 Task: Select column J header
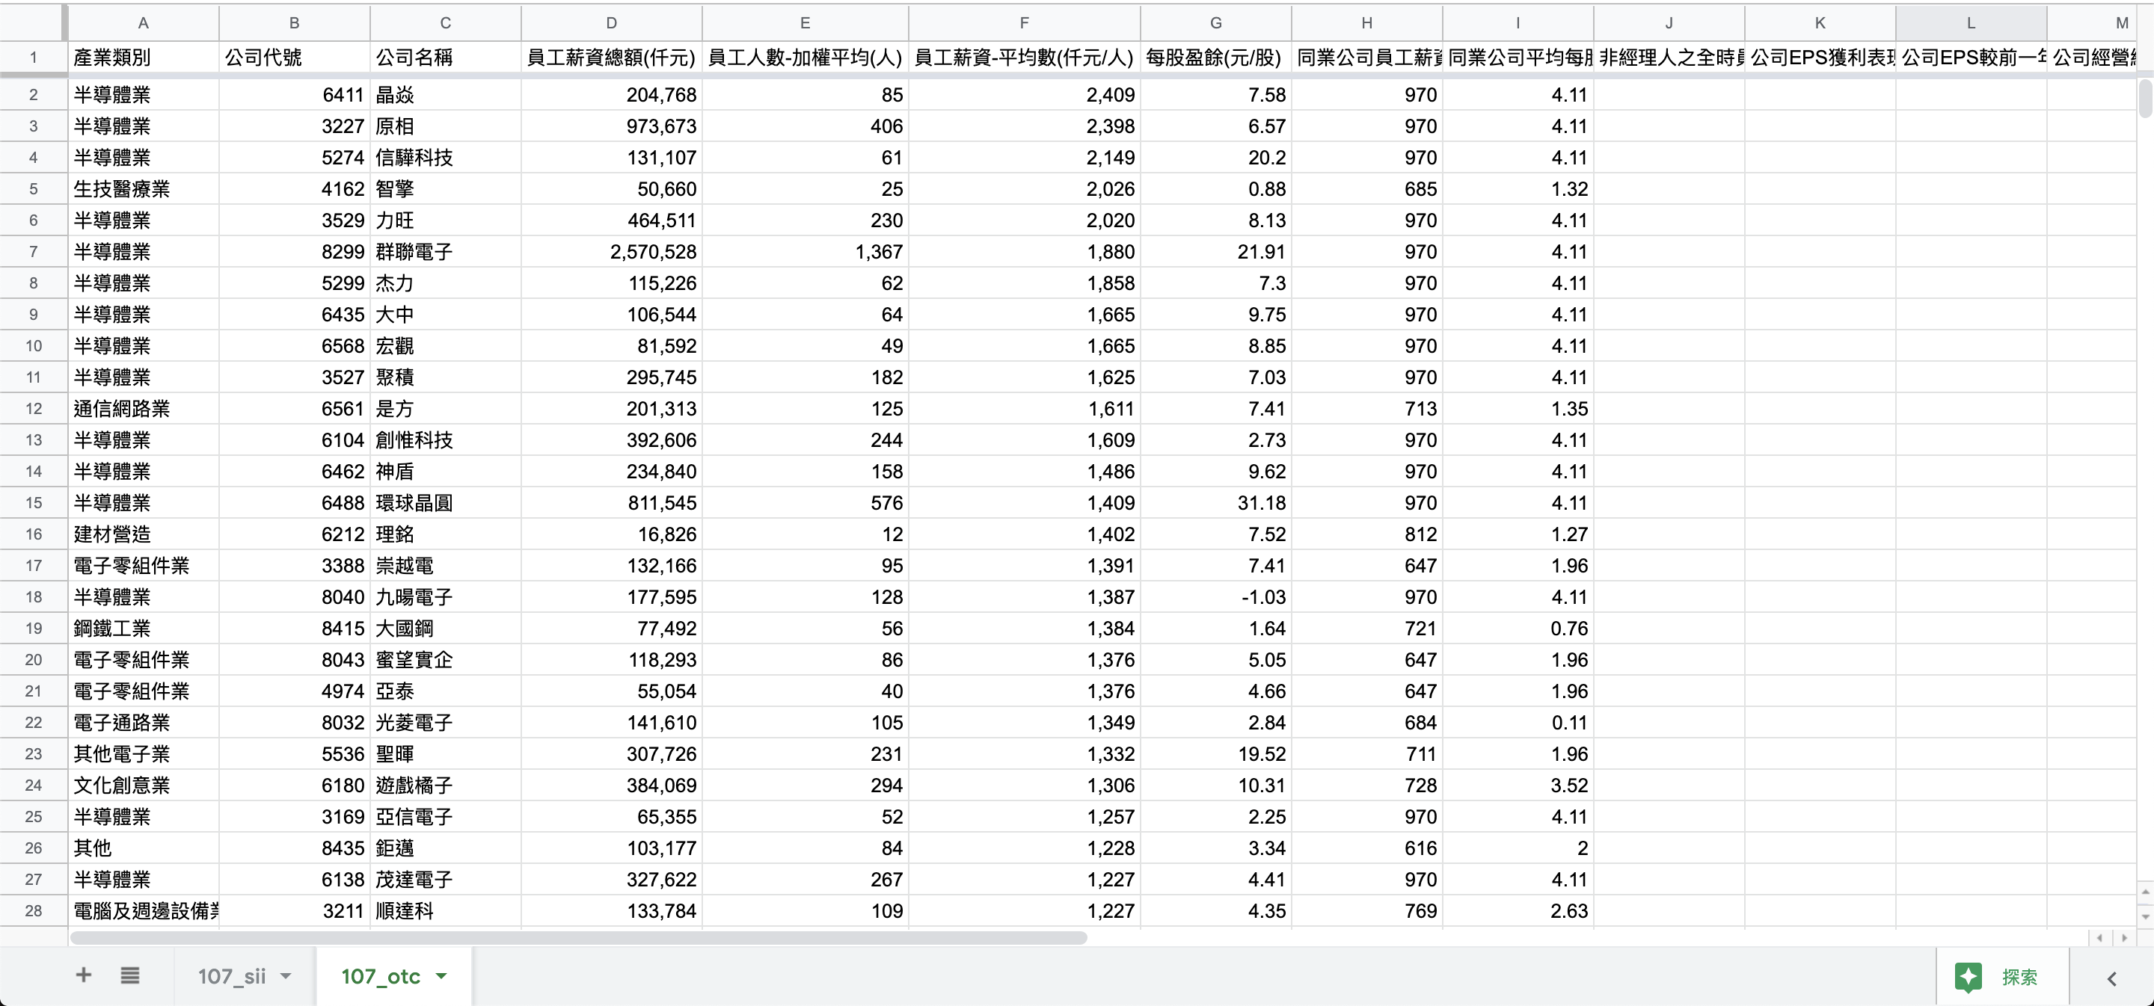coord(1669,22)
